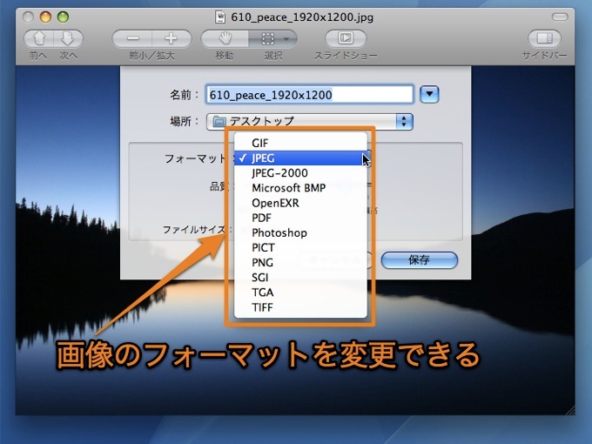This screenshot has height=444, width=592.
Task: Select the hand Move tool
Action: (225, 38)
